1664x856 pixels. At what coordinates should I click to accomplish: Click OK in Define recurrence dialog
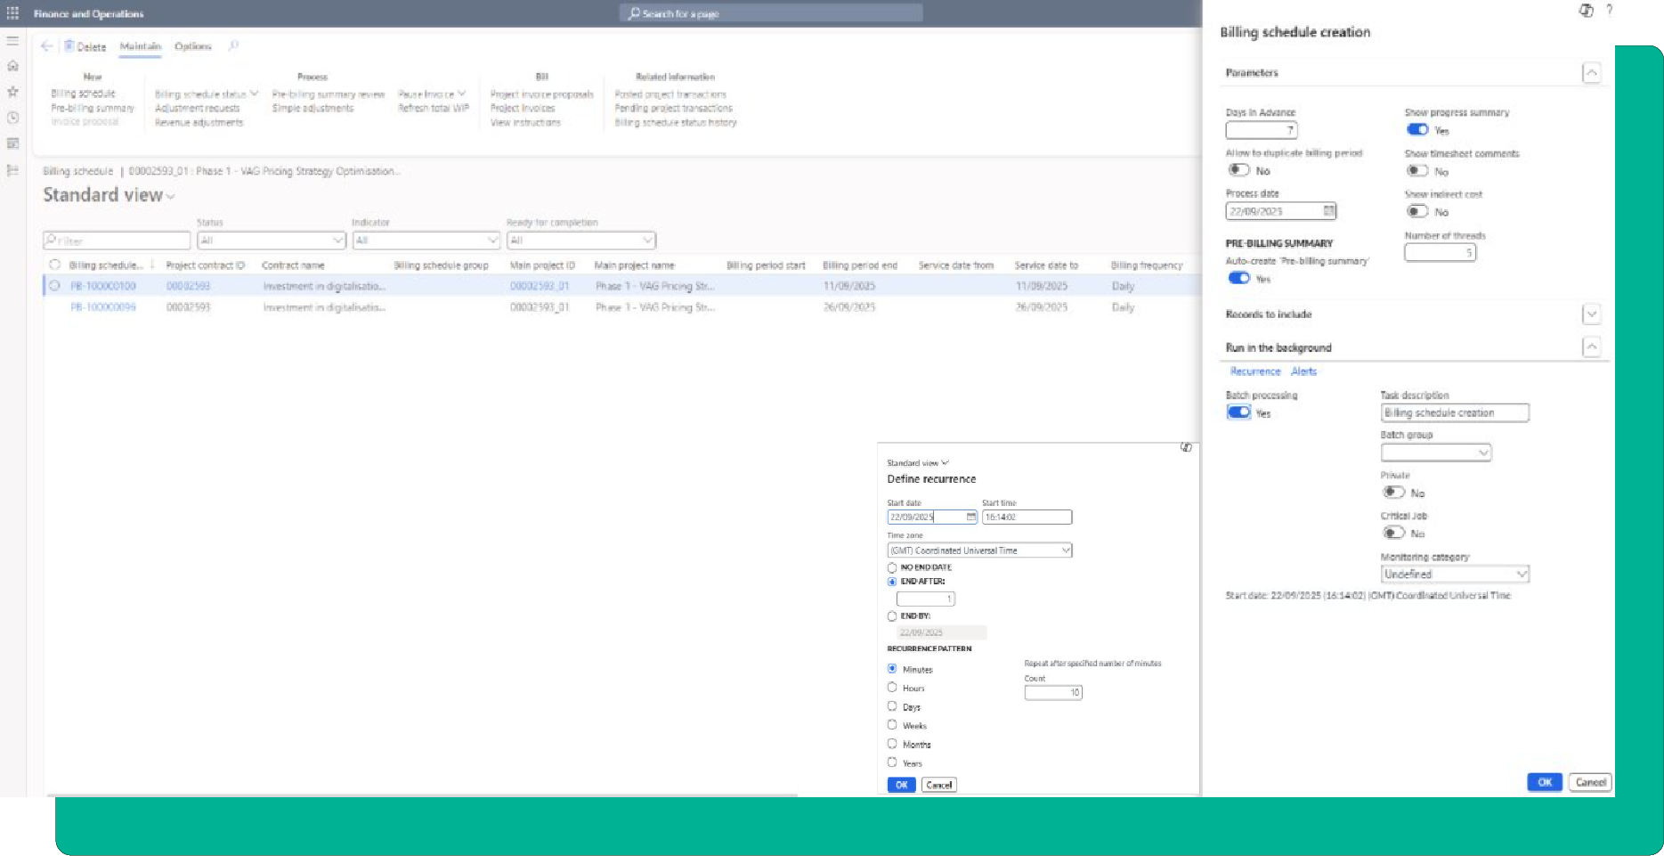901,785
